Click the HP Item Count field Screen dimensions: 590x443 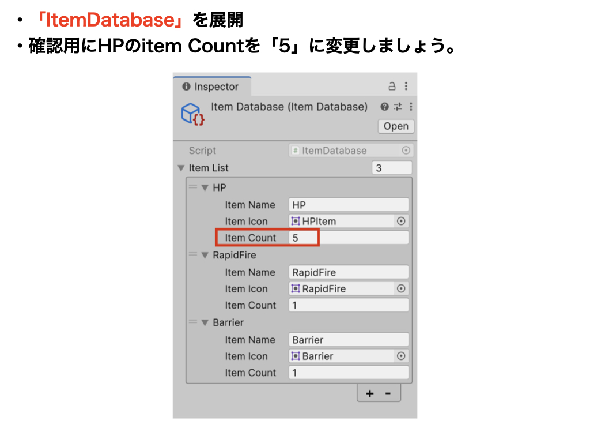point(349,238)
